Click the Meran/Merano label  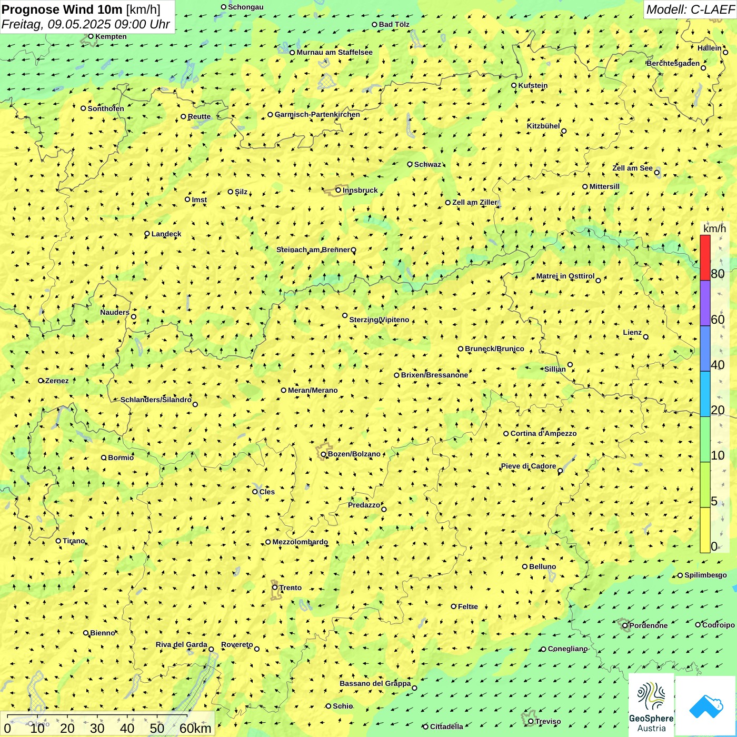tap(313, 390)
